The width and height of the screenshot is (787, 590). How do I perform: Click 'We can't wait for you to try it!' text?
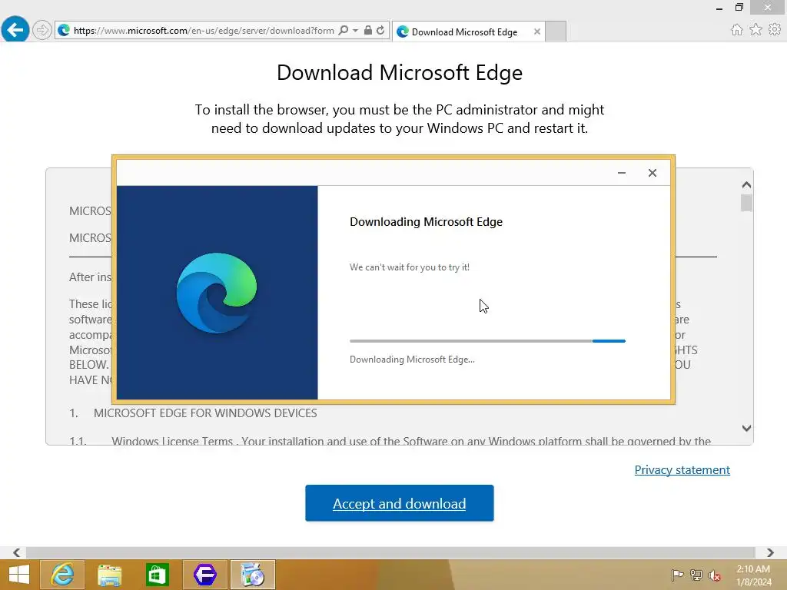point(410,267)
